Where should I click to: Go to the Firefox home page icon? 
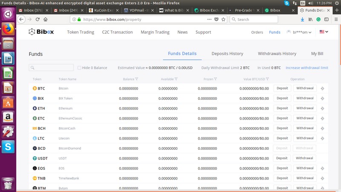pos(46,19)
